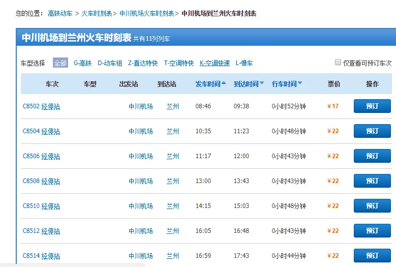Filter by G-高铁 train type
This screenshot has width=396, height=267.
(x=82, y=63)
